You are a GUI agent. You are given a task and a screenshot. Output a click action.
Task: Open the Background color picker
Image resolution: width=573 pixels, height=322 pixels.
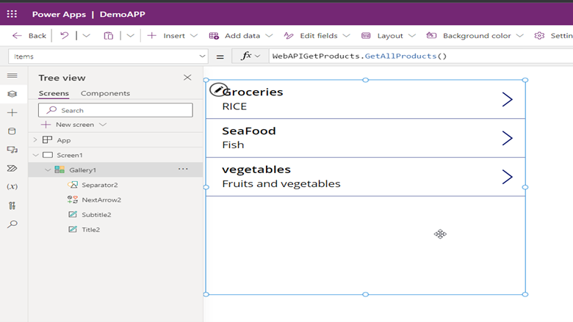[x=475, y=36]
